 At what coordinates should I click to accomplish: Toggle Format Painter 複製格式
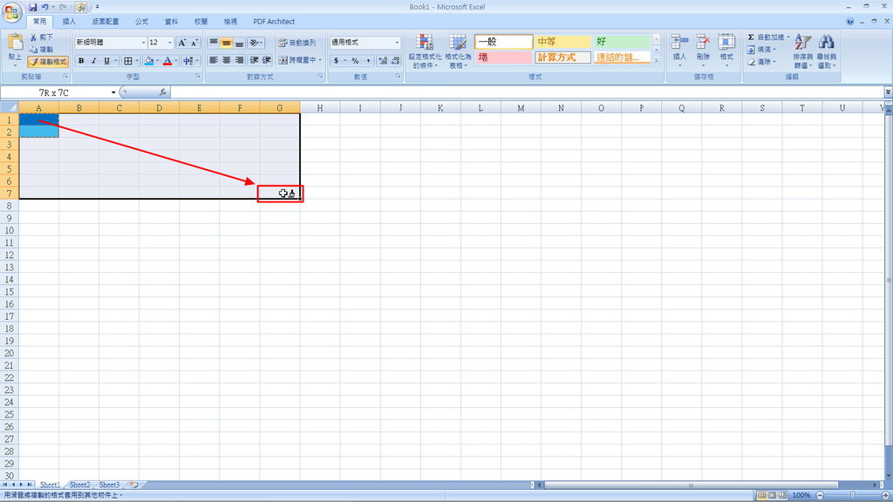[48, 62]
